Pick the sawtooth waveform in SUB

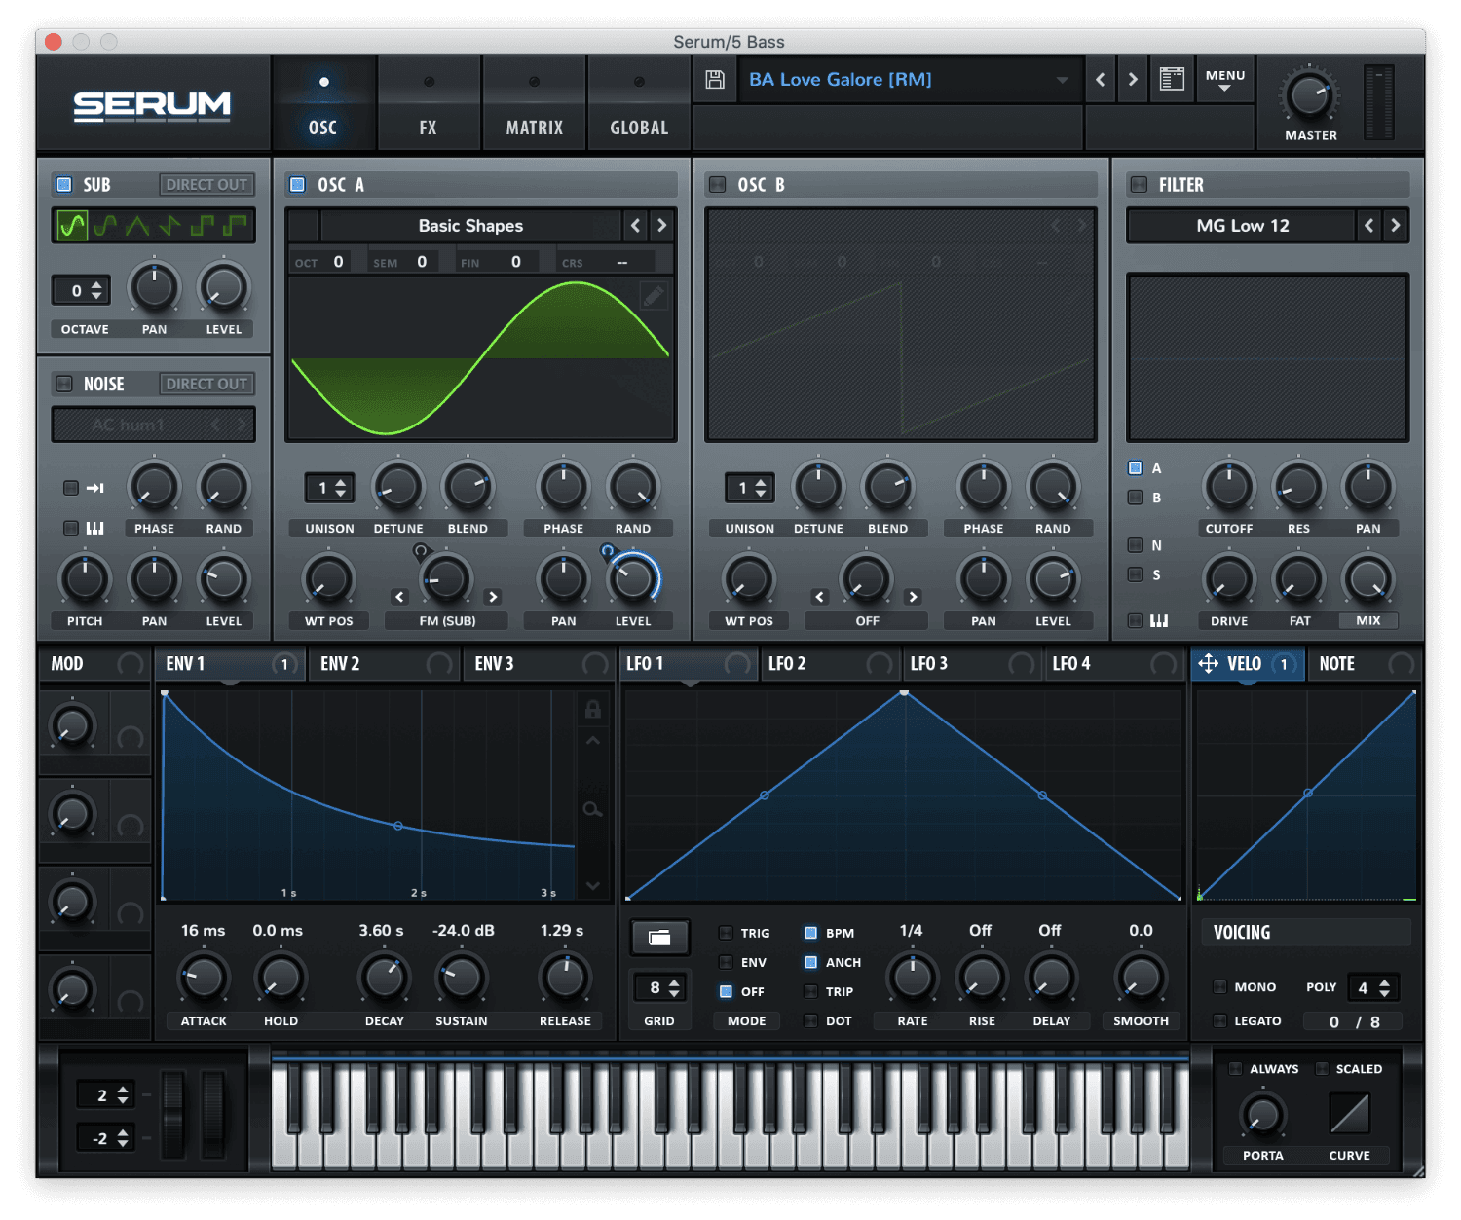point(169,226)
